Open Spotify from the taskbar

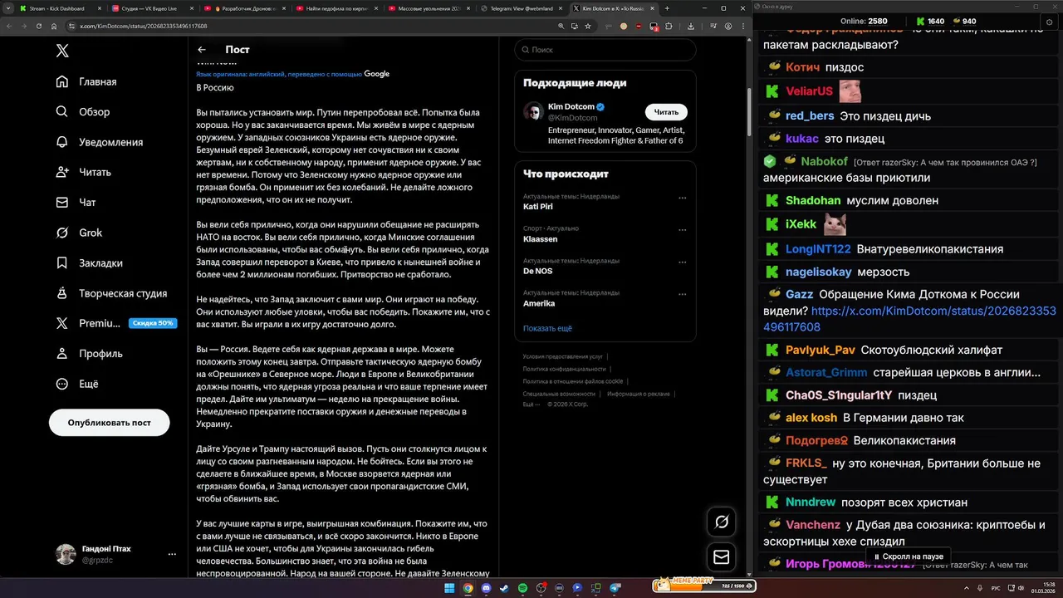pos(522,588)
